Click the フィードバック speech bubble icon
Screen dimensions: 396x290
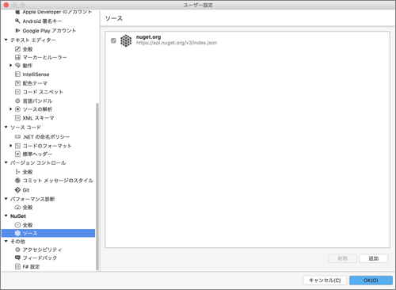point(17,258)
